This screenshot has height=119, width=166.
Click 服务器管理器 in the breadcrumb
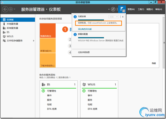tap(33, 10)
